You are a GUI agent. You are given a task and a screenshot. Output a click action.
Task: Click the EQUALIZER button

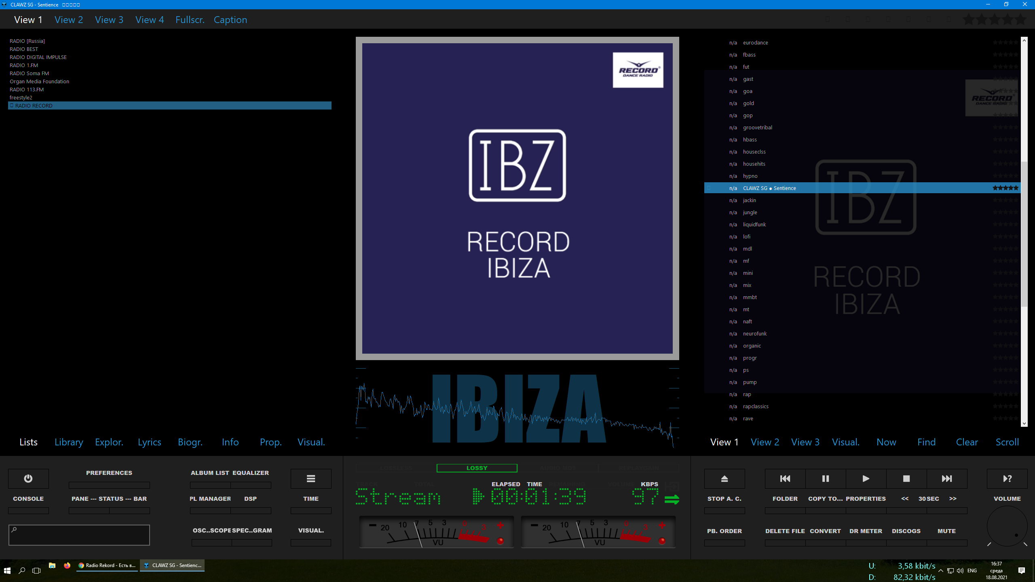[250, 473]
